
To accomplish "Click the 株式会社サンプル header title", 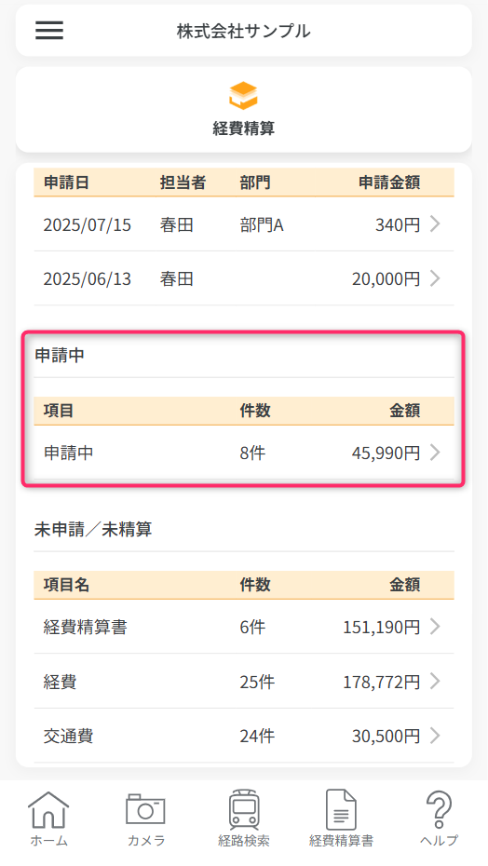I will click(244, 31).
